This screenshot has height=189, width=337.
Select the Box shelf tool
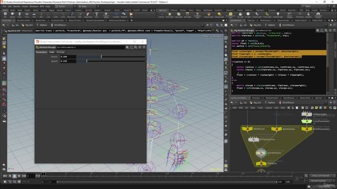pyautogui.click(x=5, y=15)
